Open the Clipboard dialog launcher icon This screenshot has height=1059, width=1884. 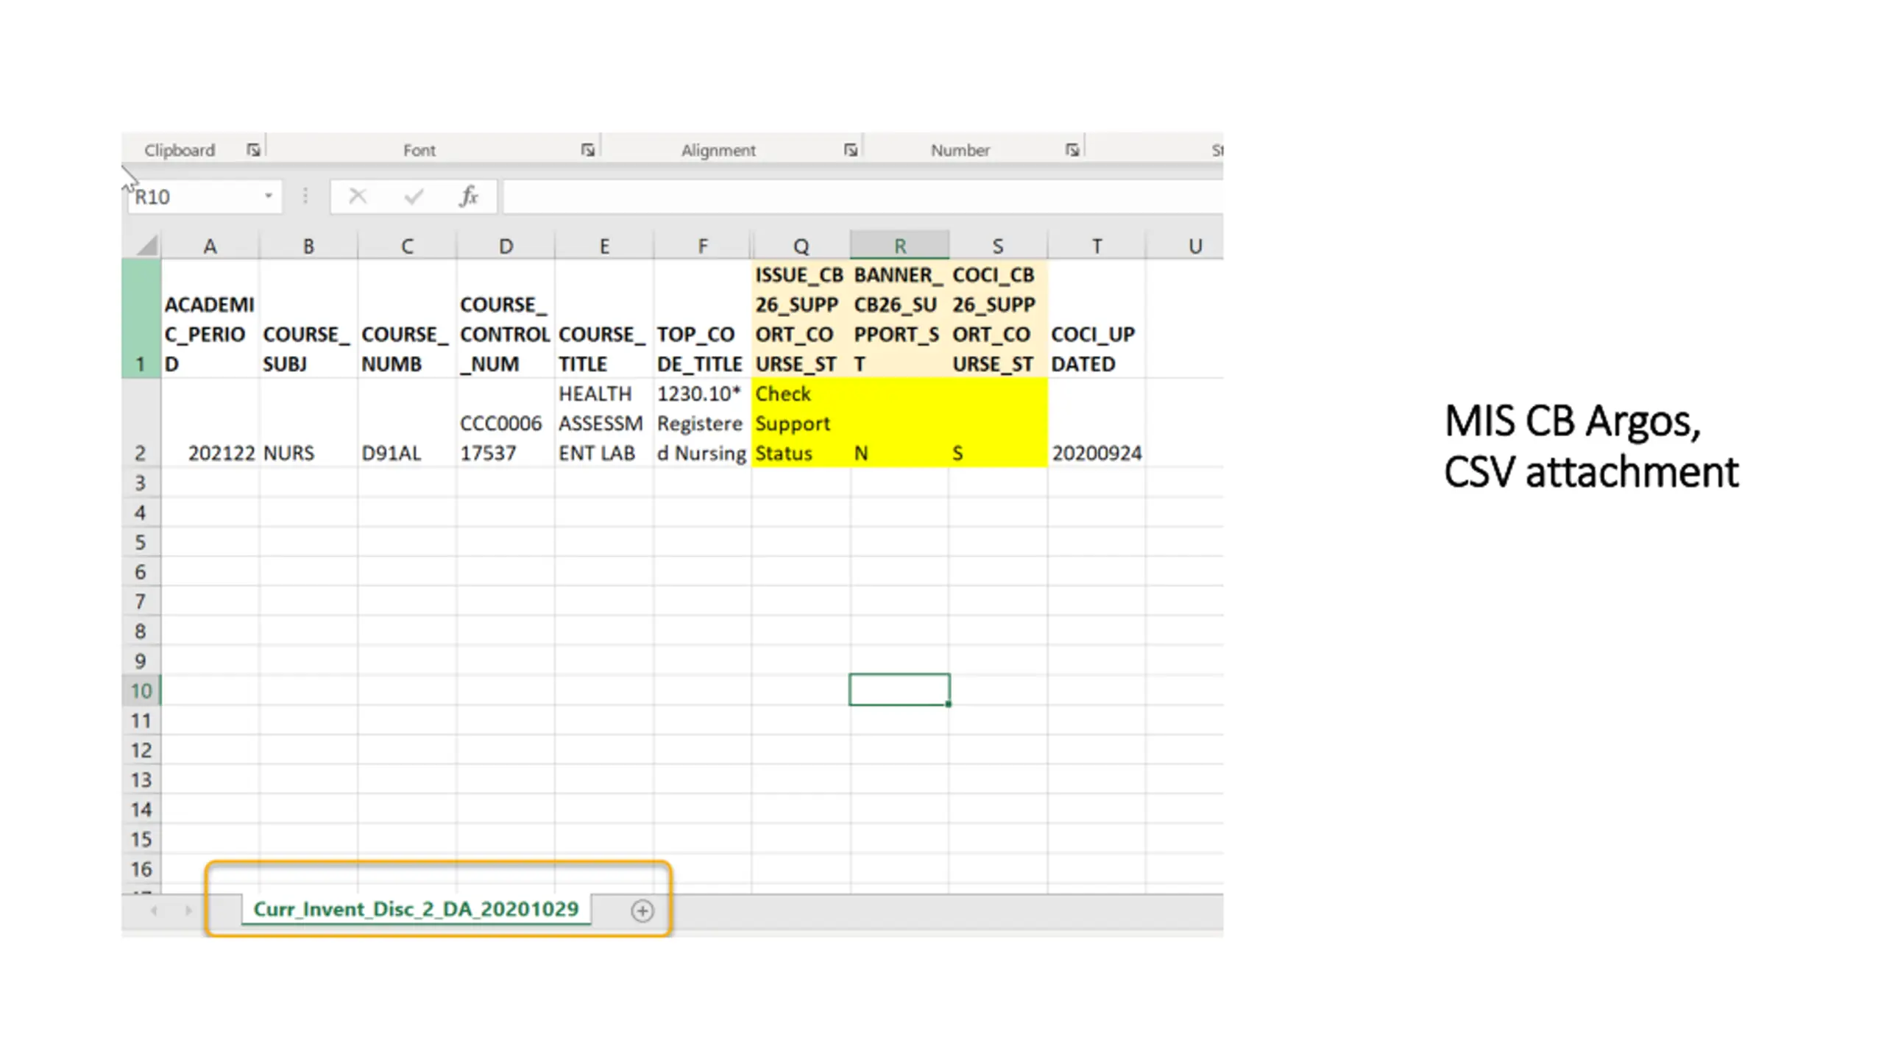(x=253, y=150)
